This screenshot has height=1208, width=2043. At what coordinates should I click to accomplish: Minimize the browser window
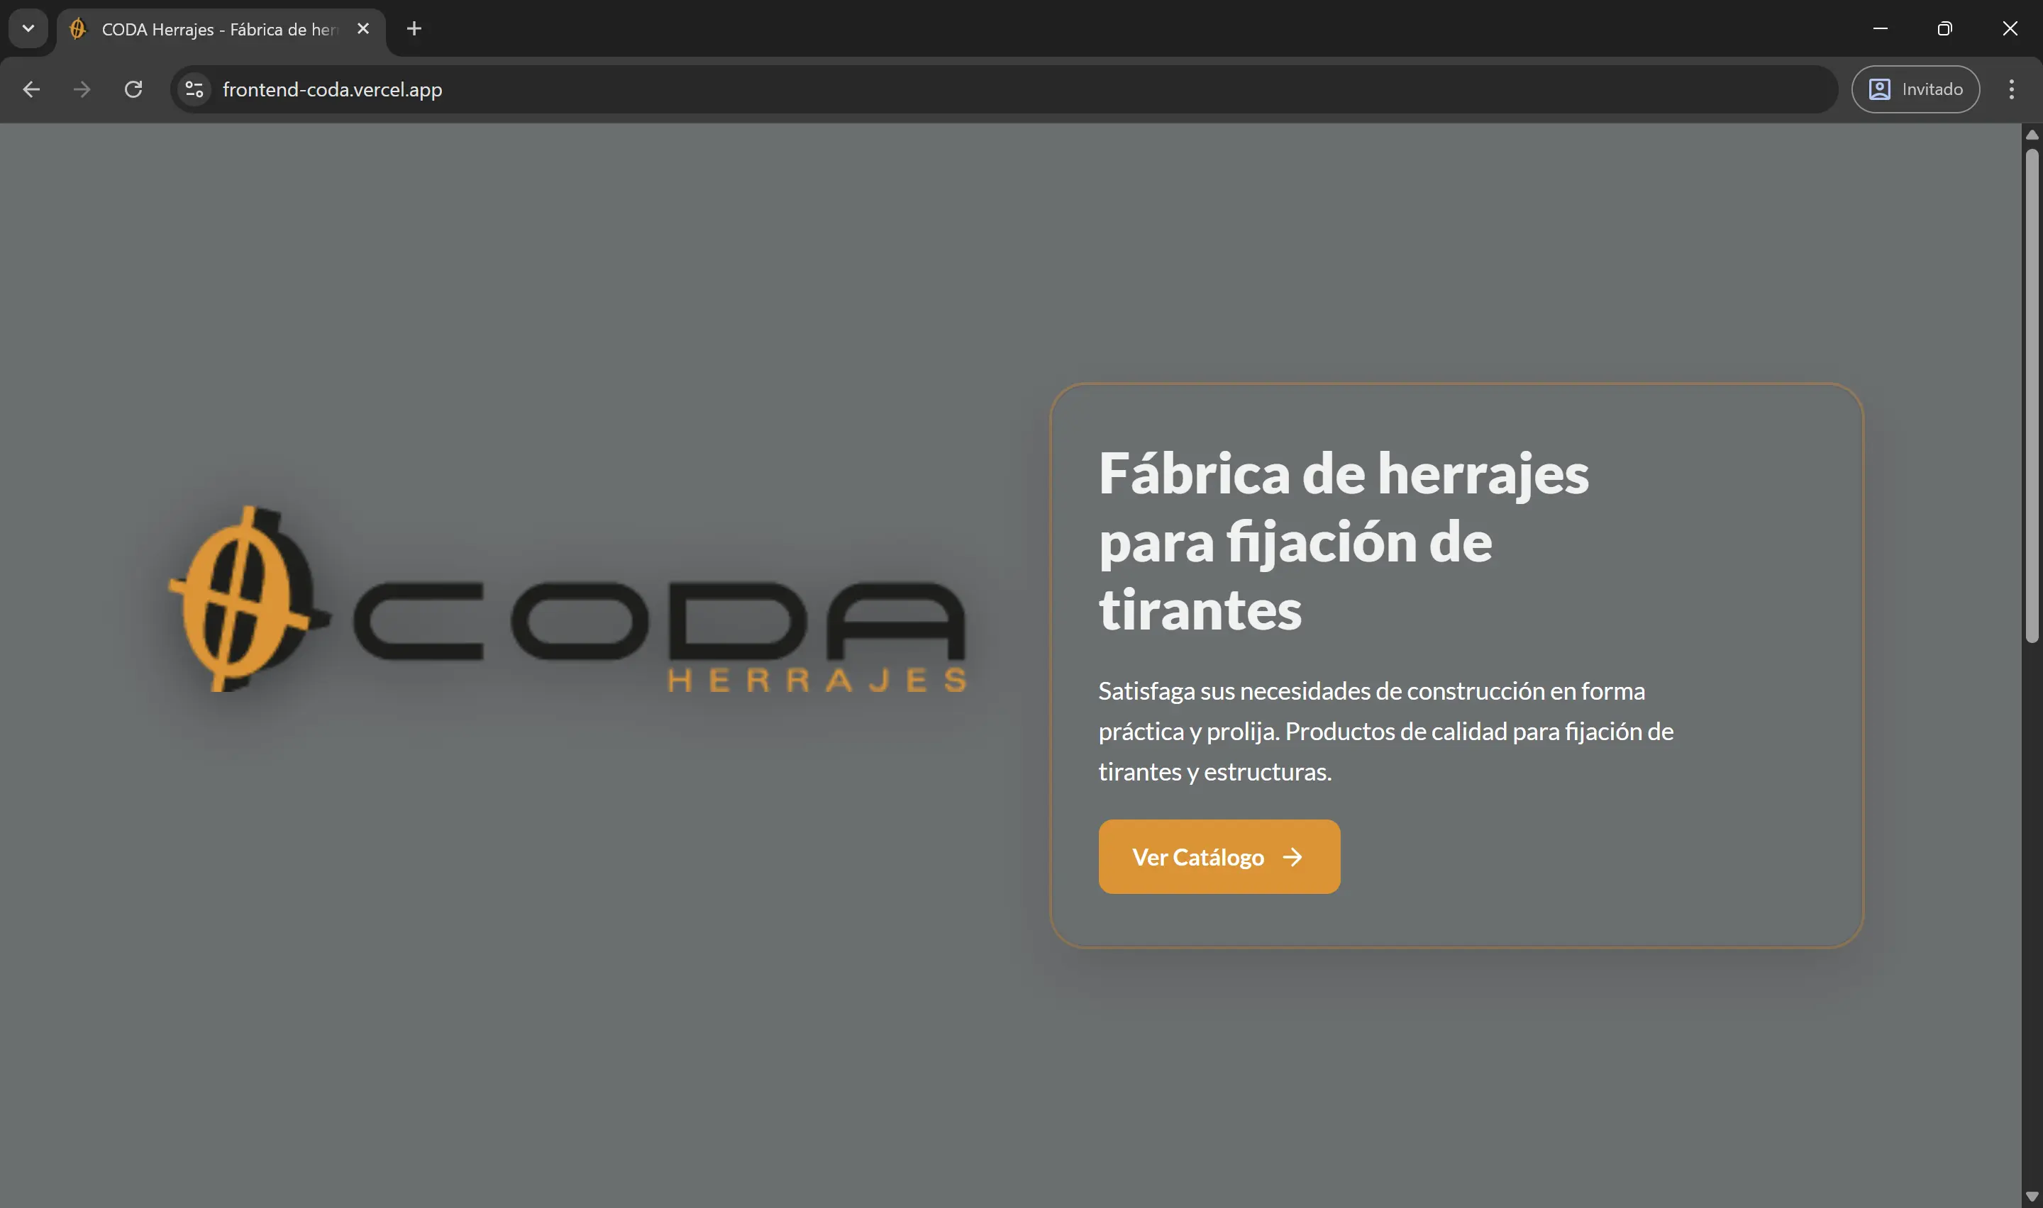pyautogui.click(x=1880, y=28)
